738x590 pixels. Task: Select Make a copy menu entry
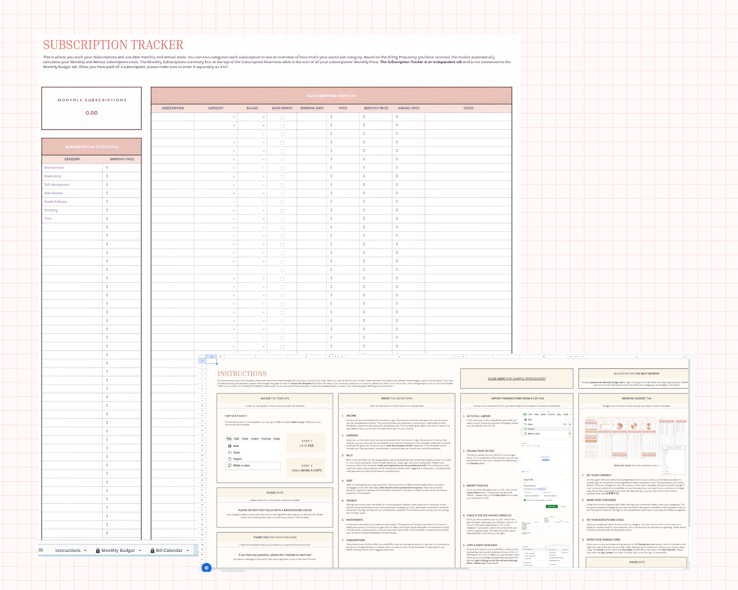click(253, 465)
